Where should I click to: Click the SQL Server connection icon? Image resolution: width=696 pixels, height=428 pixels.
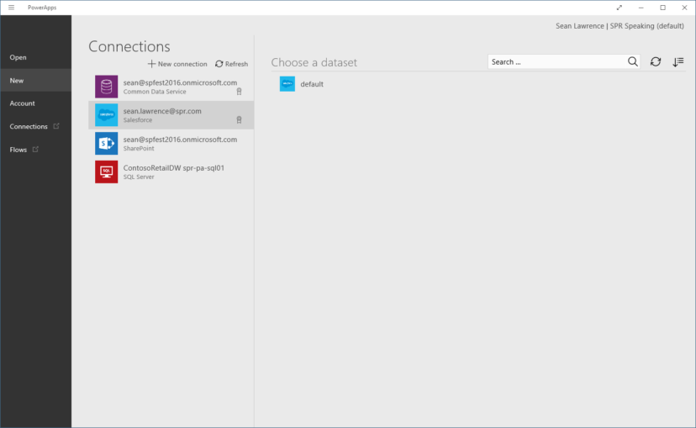[x=107, y=172]
